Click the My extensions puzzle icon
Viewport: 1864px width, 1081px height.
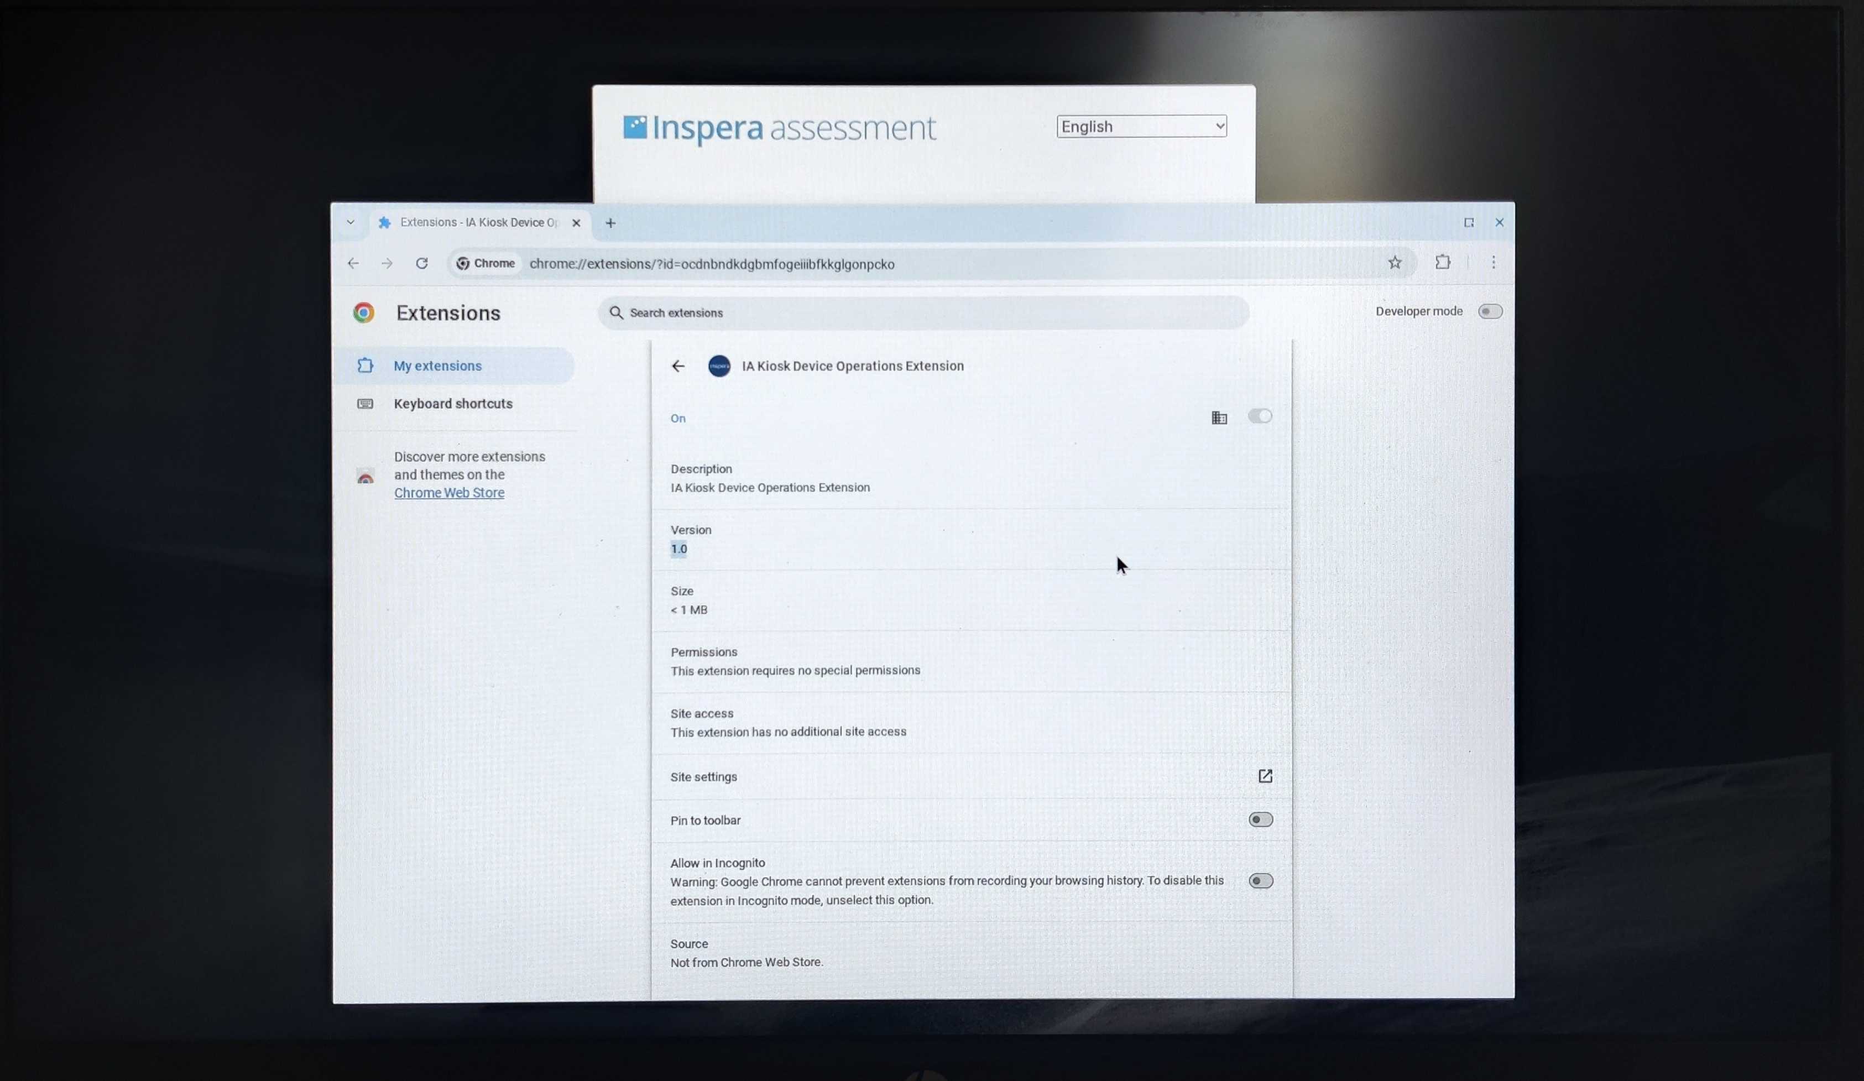point(366,365)
